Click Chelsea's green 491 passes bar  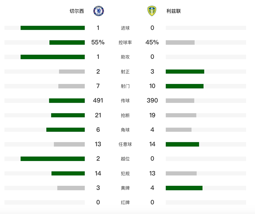click(x=67, y=101)
